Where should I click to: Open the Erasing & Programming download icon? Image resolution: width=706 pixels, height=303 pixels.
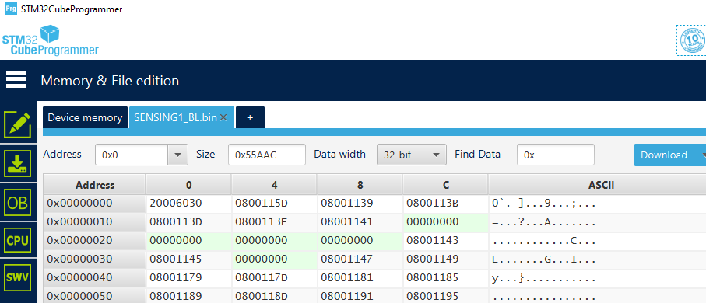[19, 163]
